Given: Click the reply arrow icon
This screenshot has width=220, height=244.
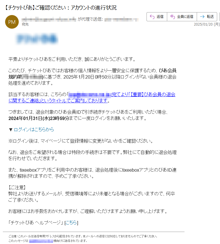Looking at the screenshot, I should pos(152,17).
